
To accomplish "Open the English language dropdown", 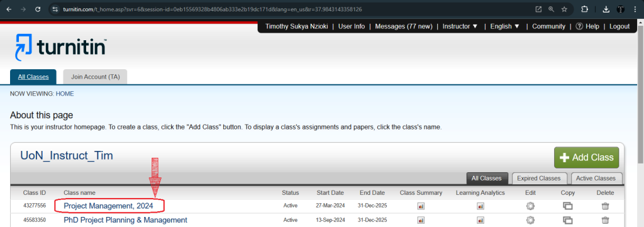I will point(505,26).
